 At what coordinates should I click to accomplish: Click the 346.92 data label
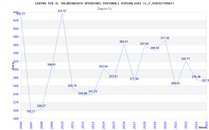point(155,48)
